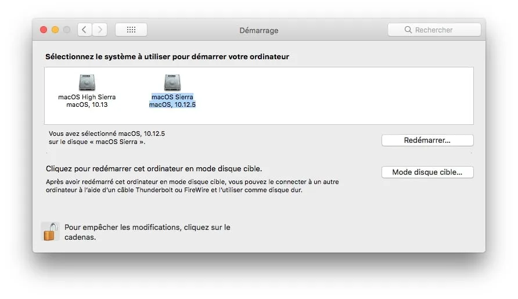
Task: Click the Mode disque cible… button
Action: [427, 172]
